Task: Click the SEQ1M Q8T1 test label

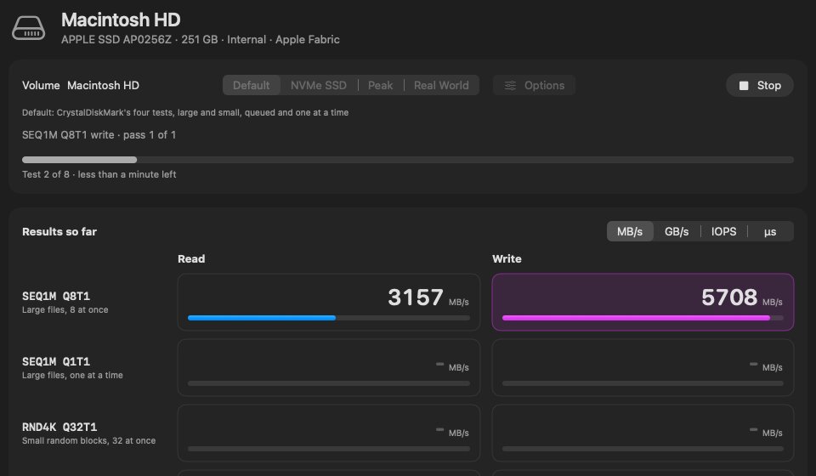Action: click(56, 296)
